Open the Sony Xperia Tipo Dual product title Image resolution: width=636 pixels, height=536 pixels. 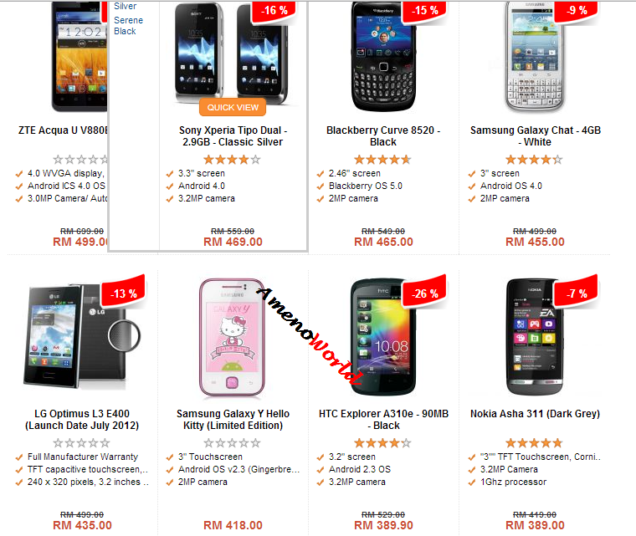coord(233,136)
